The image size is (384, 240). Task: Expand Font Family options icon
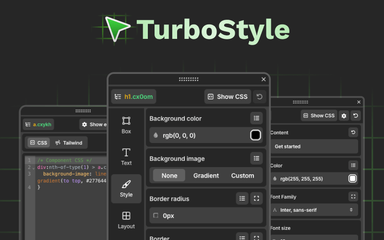click(x=353, y=196)
